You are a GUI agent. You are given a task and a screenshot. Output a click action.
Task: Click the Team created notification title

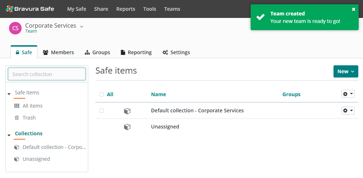pyautogui.click(x=287, y=14)
